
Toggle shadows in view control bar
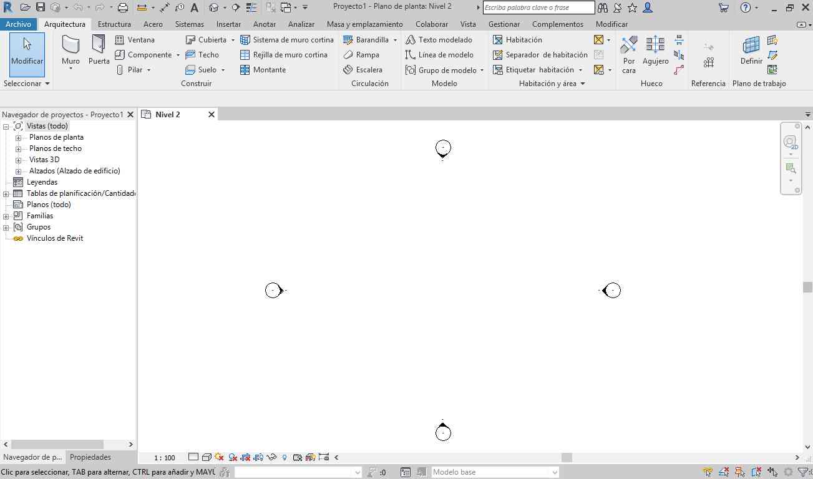(233, 457)
